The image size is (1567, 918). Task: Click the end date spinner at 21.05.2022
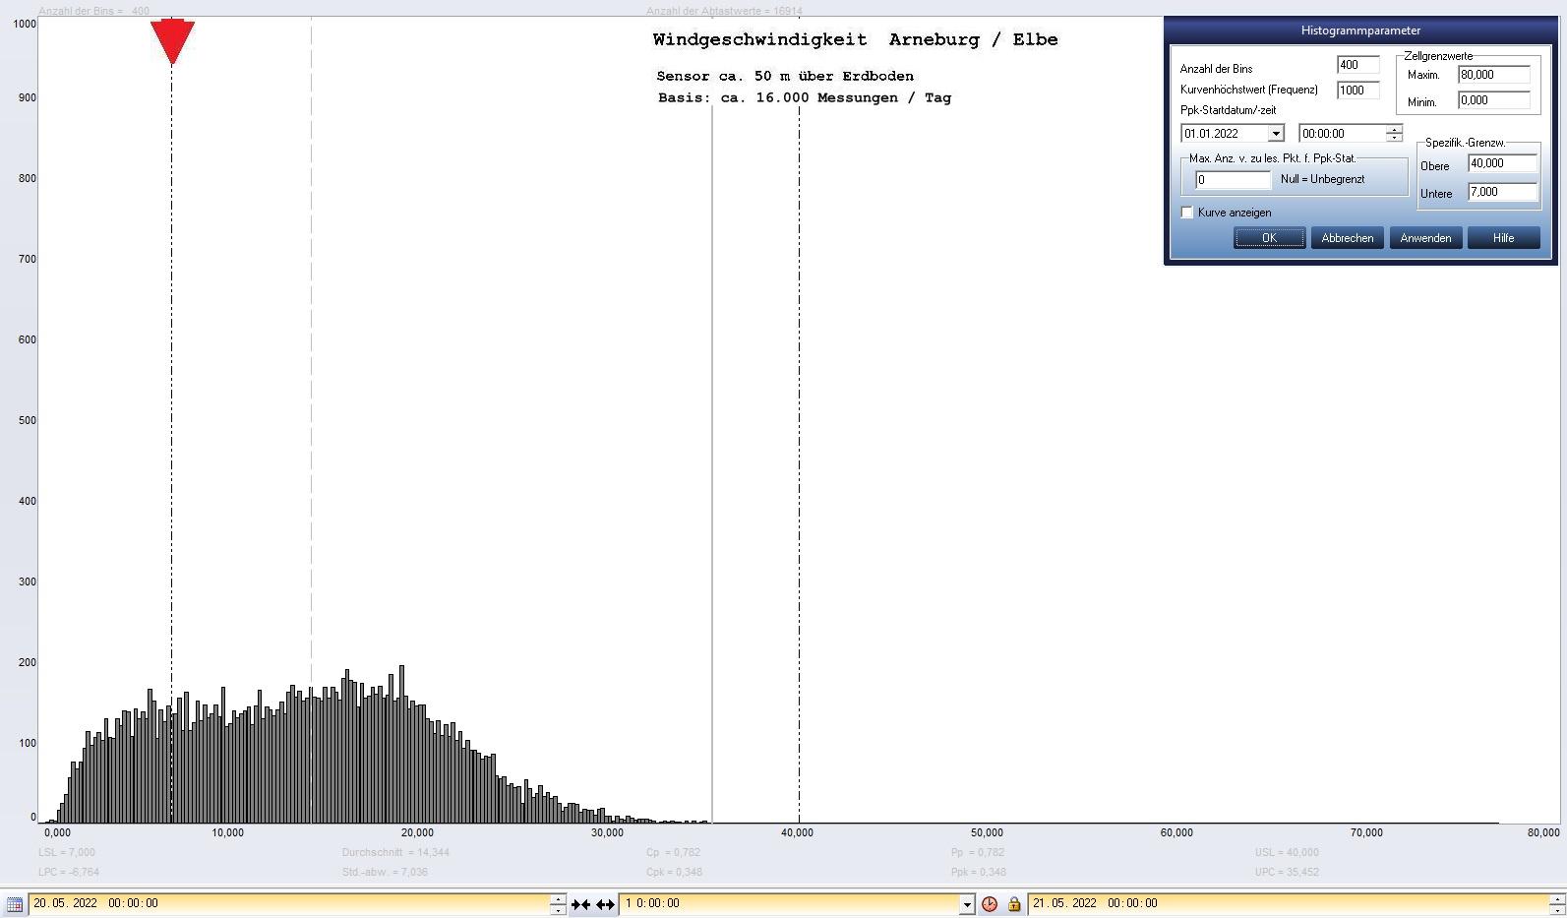click(x=1556, y=904)
